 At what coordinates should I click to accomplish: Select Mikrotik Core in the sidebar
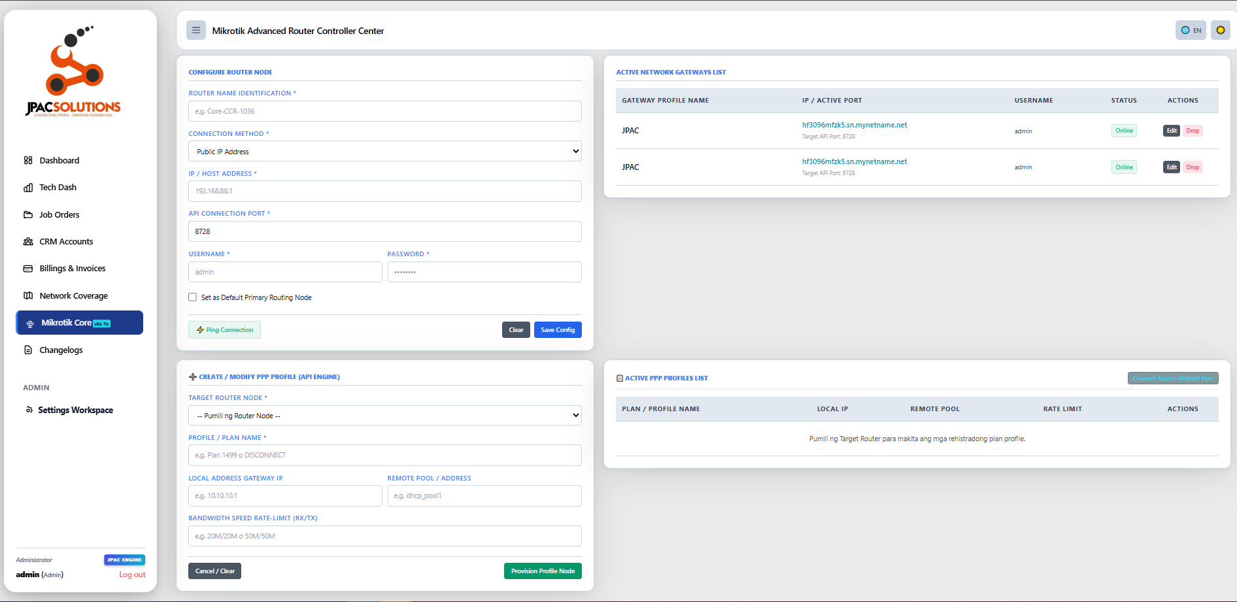[79, 323]
